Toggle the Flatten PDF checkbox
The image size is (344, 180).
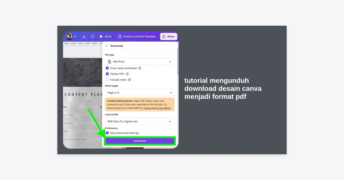[x=107, y=74]
